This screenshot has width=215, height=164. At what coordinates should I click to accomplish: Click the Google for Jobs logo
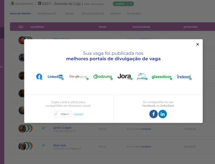[79, 77]
